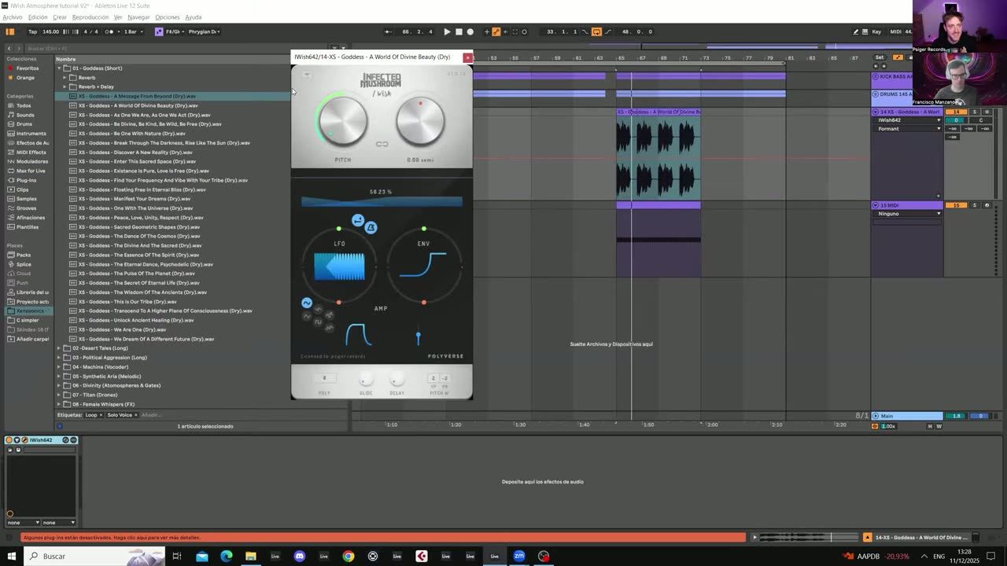The height and width of the screenshot is (566, 1007).
Task: Open the Sounds browser category
Action: click(25, 115)
